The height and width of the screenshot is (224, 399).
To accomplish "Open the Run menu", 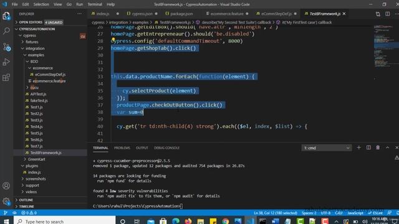I will tap(80, 4).
